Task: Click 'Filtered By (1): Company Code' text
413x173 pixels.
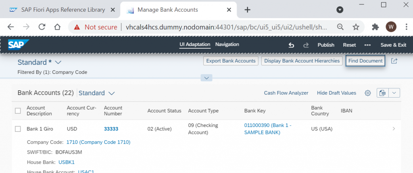Action: pyautogui.click(x=52, y=72)
